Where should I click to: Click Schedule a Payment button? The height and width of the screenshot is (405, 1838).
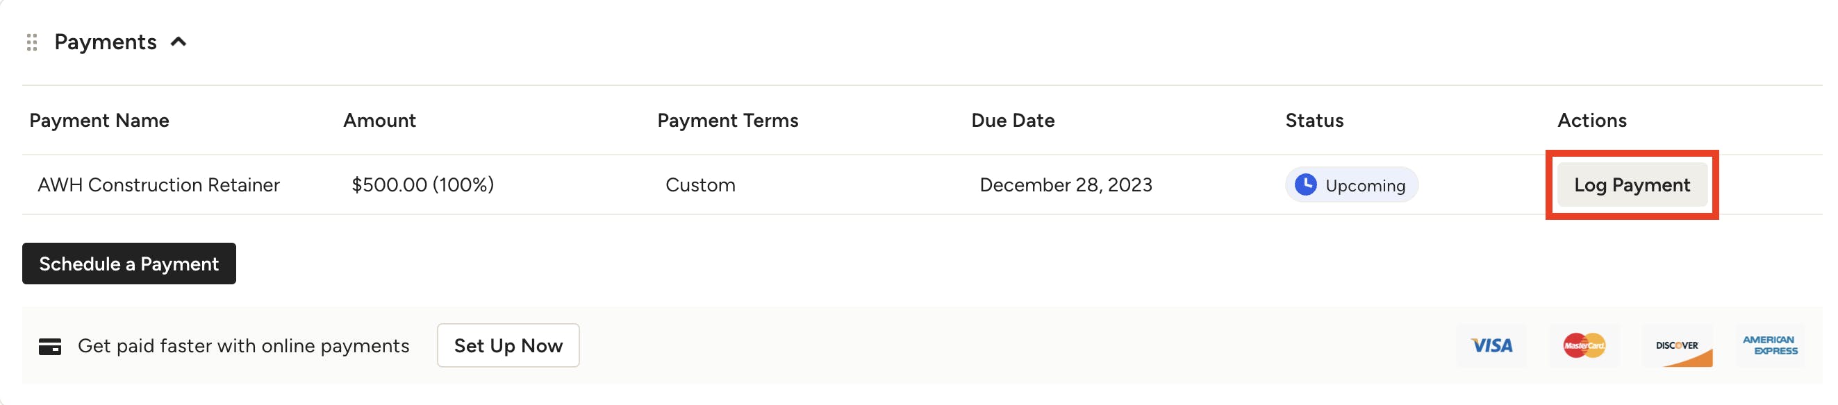click(129, 264)
